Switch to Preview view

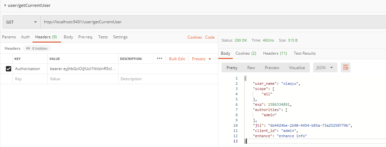pos(272,68)
